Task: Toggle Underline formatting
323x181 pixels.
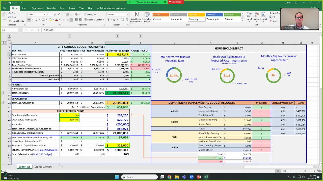Action: coord(36,20)
